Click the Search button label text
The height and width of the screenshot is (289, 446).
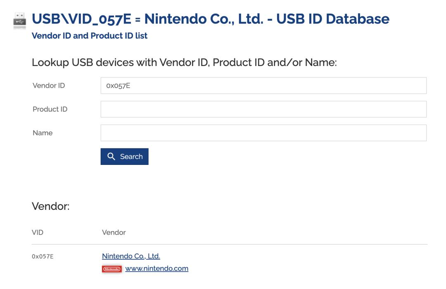pyautogui.click(x=131, y=156)
